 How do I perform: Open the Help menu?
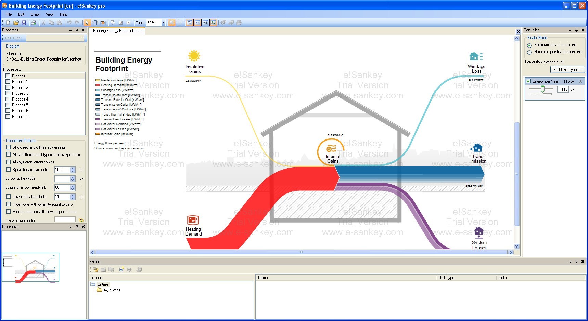click(x=64, y=14)
